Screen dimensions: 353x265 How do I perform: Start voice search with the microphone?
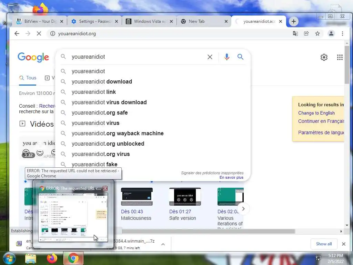pos(227,57)
